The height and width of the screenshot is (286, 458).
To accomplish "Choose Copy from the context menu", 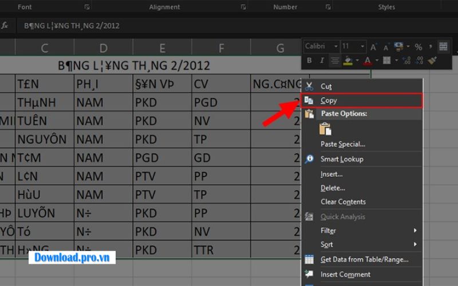I will 362,101.
